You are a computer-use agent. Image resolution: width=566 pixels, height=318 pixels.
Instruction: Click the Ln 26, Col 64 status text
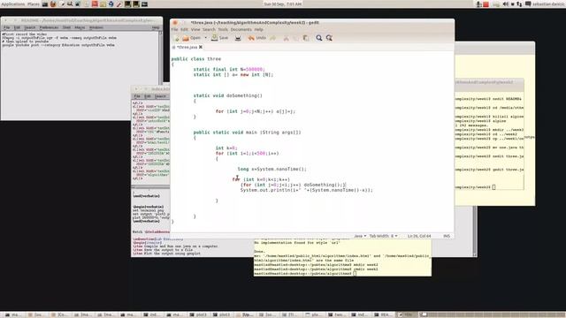pos(419,236)
